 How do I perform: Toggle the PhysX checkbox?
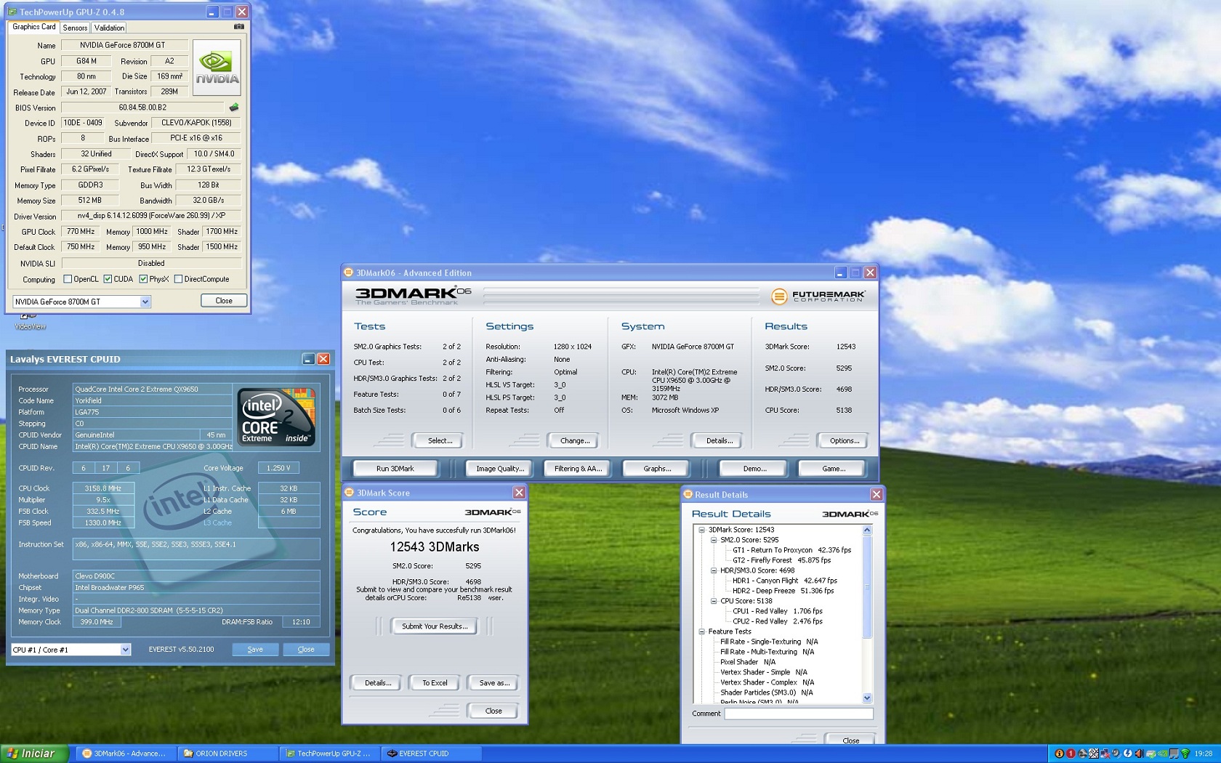pos(143,279)
